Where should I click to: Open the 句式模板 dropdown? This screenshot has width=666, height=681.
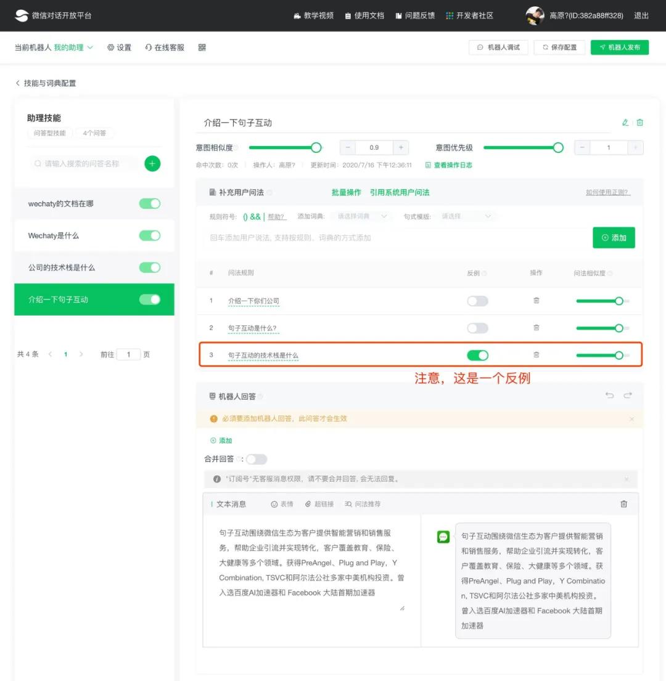tap(466, 216)
